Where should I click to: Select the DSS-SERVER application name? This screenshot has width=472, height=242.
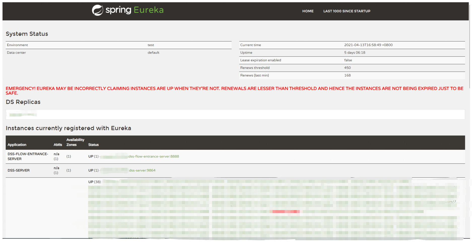tap(19, 170)
